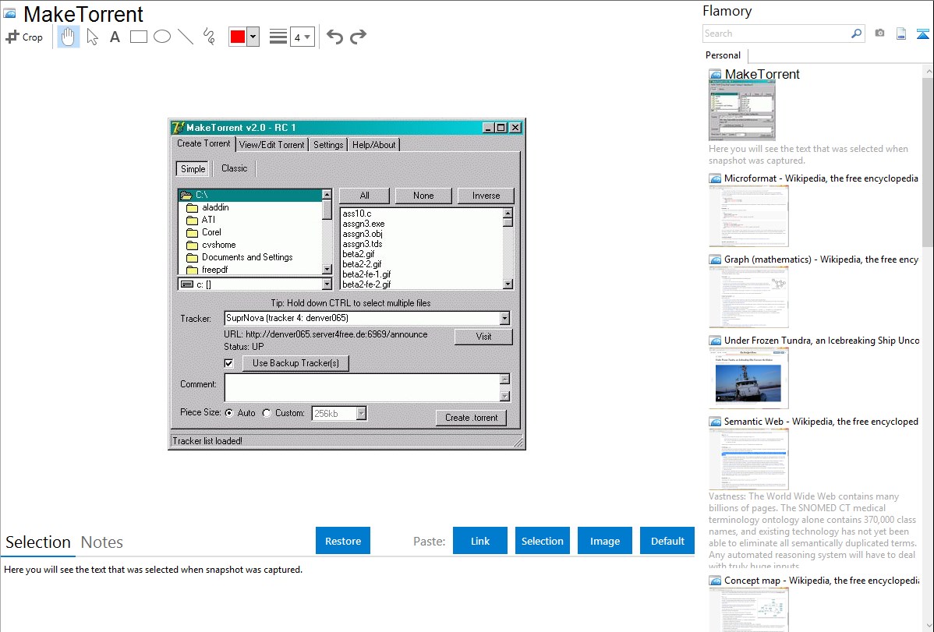The height and width of the screenshot is (632, 934).
Task: Click the line thickness icon
Action: click(278, 37)
